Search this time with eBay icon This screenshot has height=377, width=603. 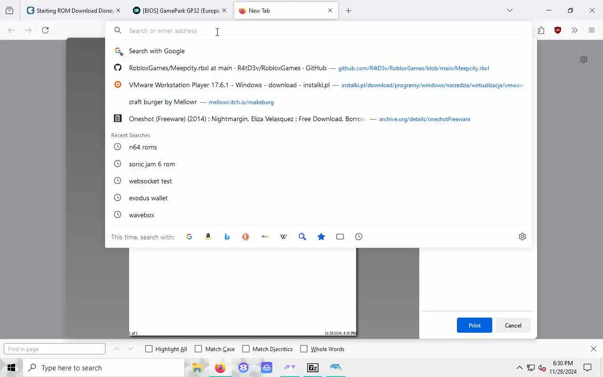(265, 237)
